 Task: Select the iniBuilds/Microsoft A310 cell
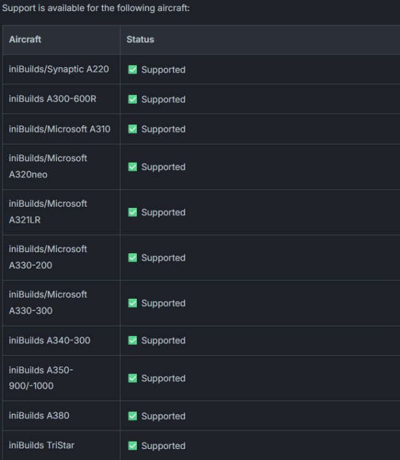tap(61, 129)
